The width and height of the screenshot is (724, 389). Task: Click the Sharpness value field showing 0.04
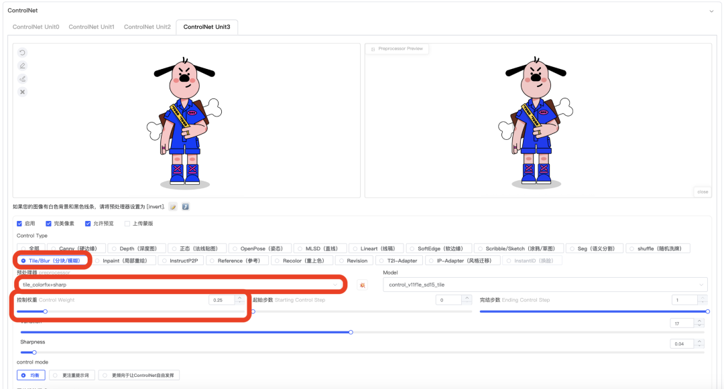click(682, 344)
